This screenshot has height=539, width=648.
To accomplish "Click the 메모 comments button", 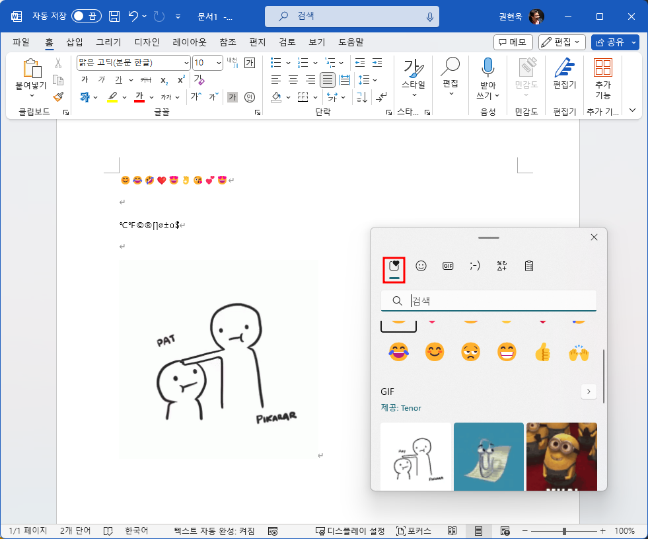I will (x=513, y=42).
